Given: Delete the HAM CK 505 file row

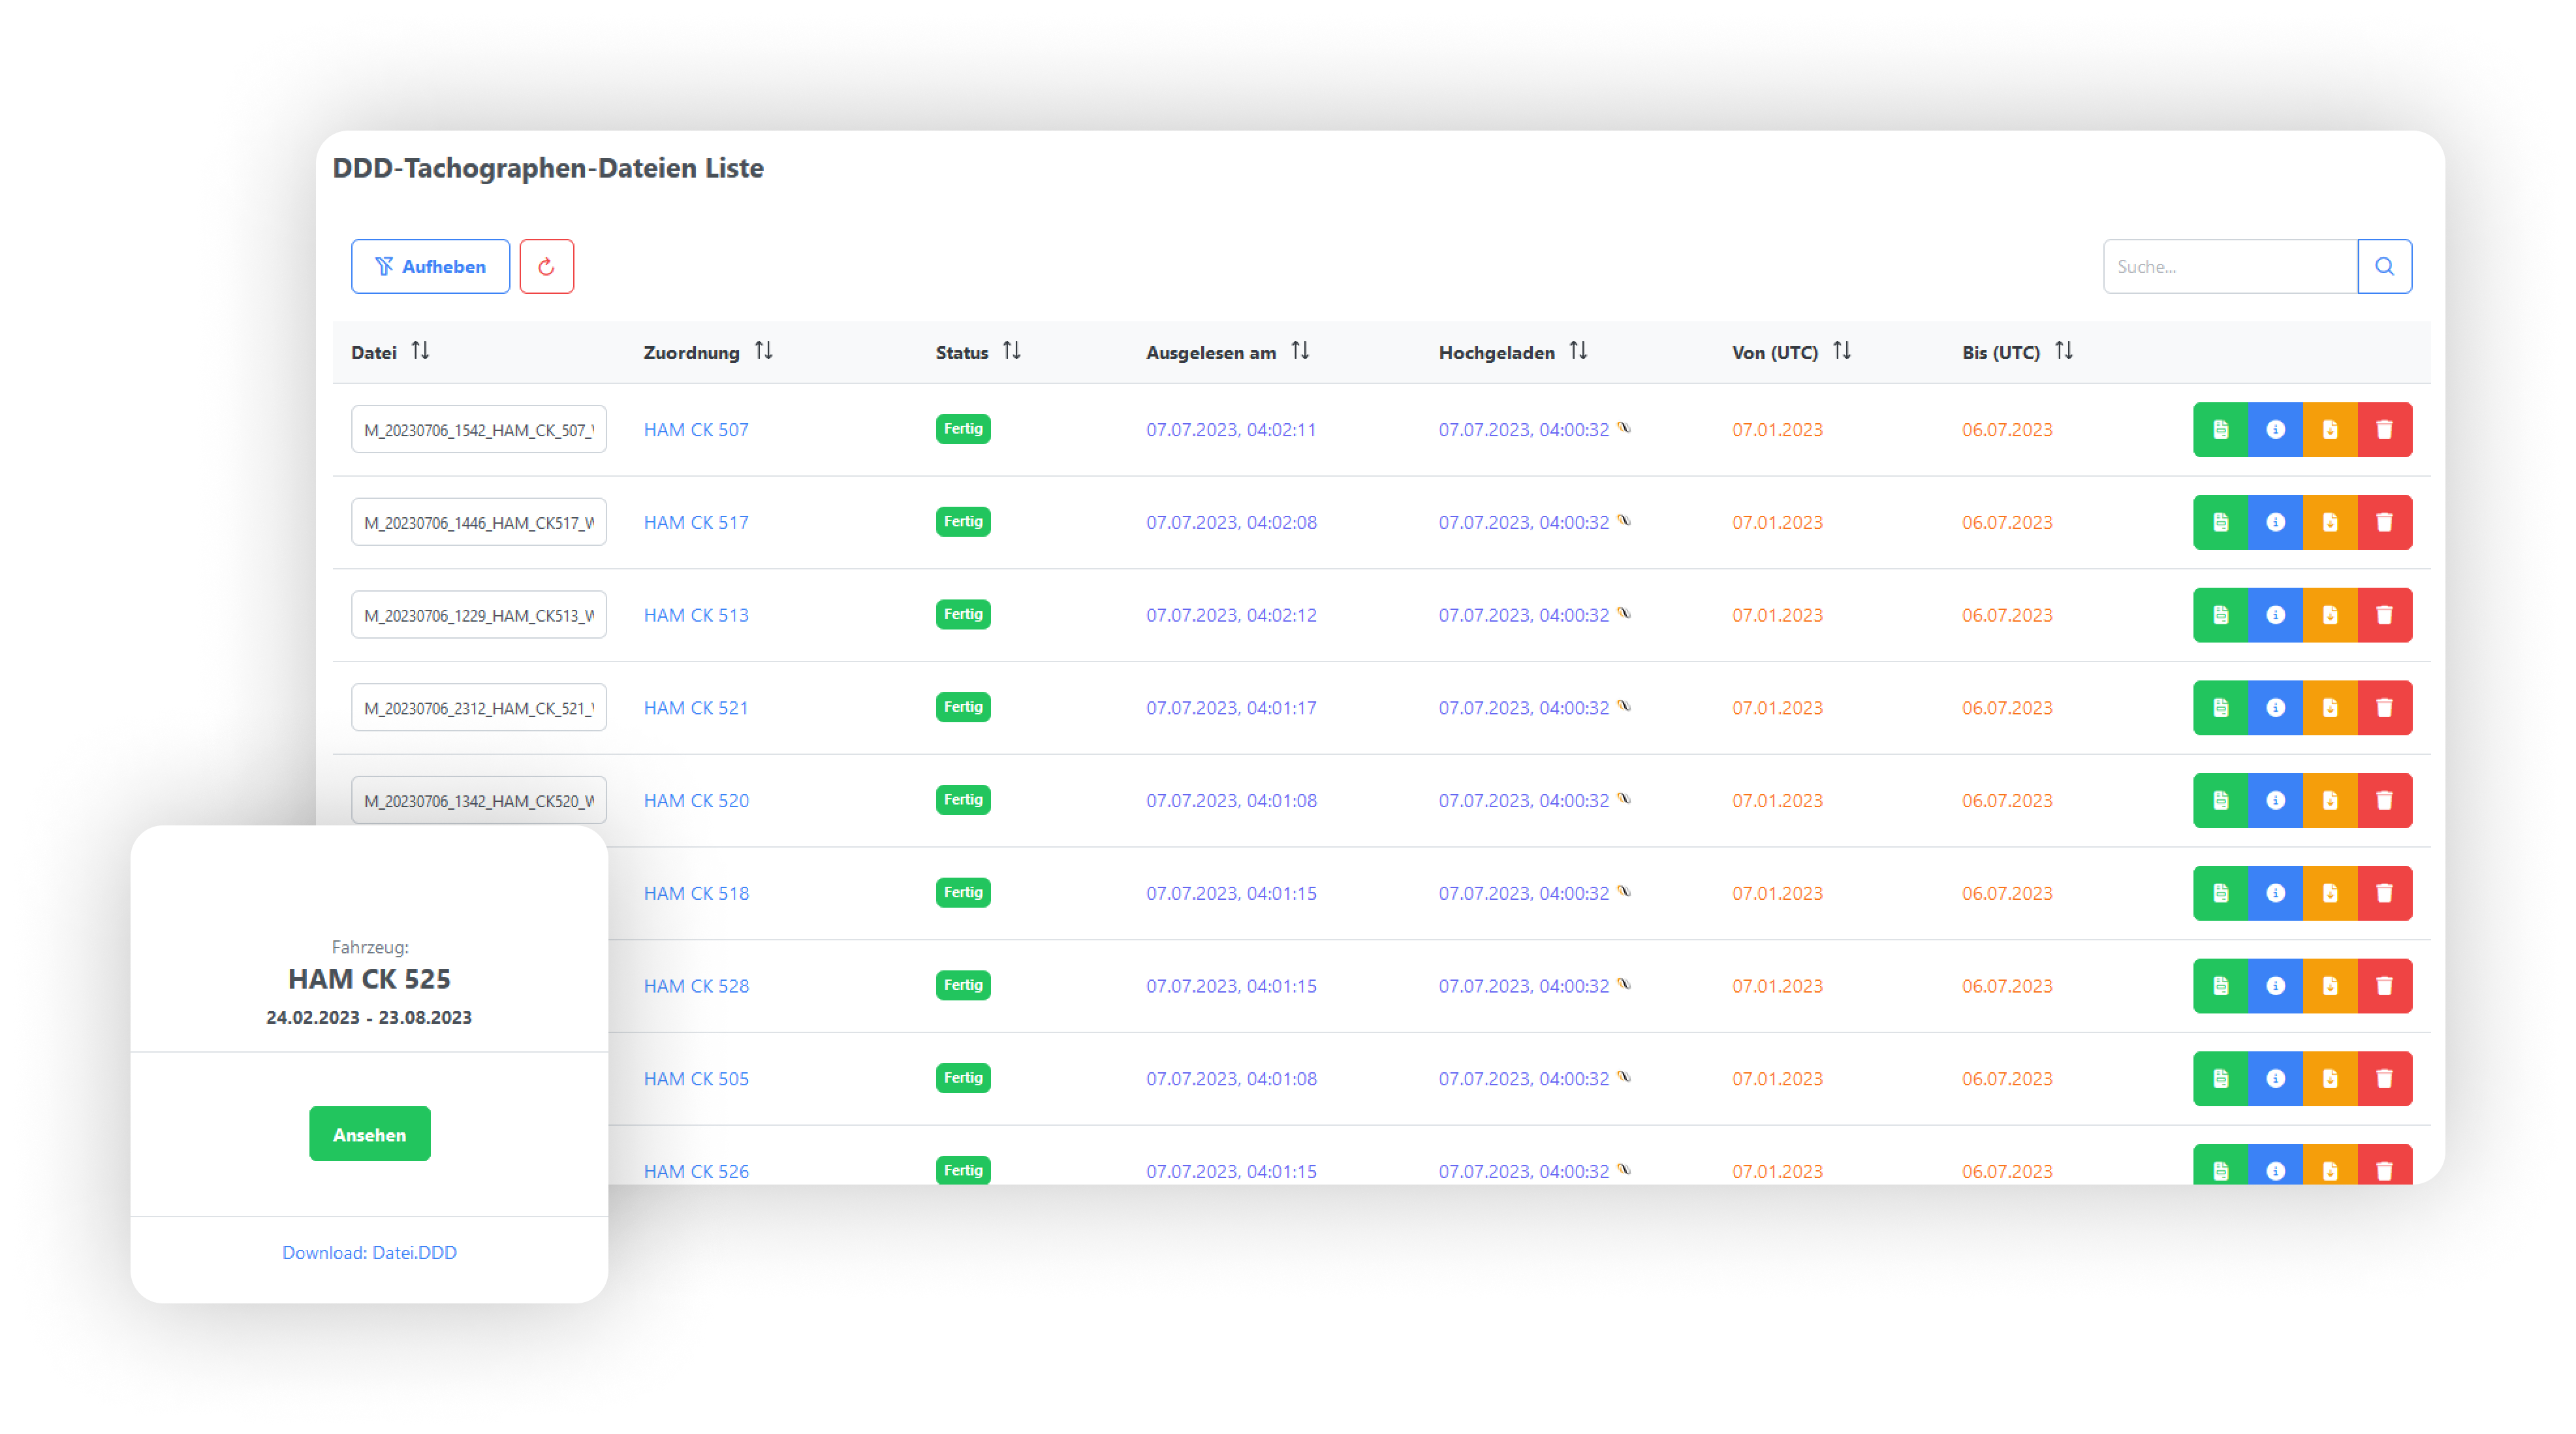Looking at the screenshot, I should (2384, 1078).
